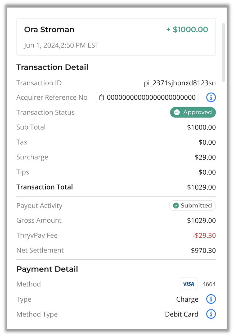Click the Surcharge amount $29.00
Image resolution: width=233 pixels, height=335 pixels.
tap(205, 157)
